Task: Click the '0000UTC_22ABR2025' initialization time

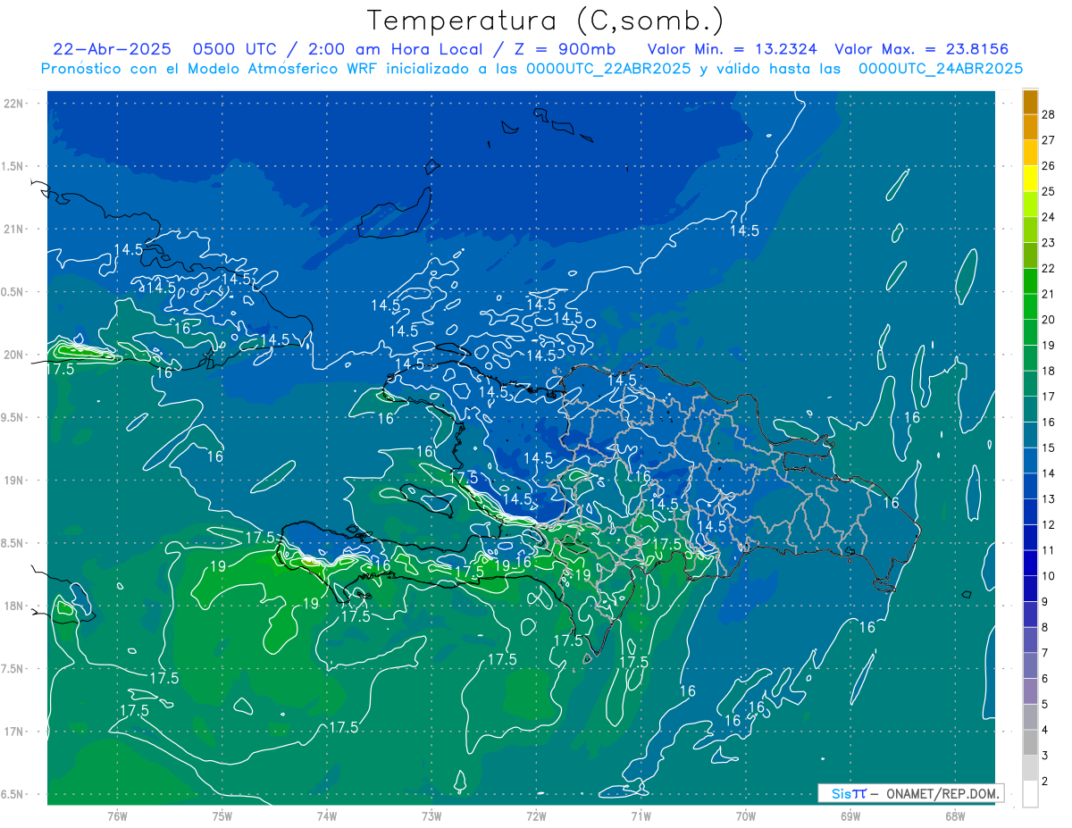Action: [608, 68]
